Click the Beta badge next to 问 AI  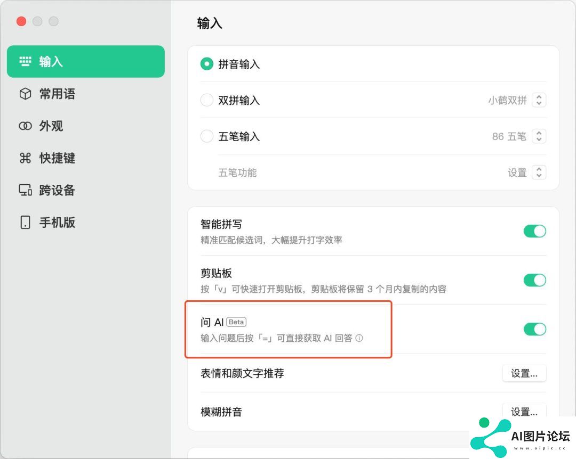tap(236, 322)
